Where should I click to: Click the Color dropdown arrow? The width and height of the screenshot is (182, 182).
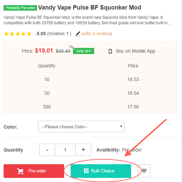121,126
